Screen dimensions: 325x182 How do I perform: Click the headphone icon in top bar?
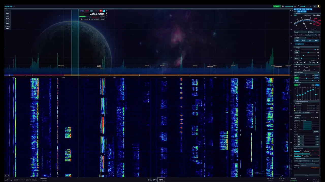pos(298,6)
